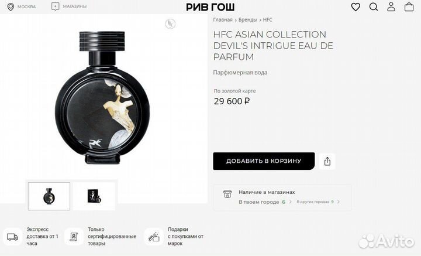This screenshot has height=256, width=421.
Task: Select the second box packaging thumbnail
Action: 94,196
